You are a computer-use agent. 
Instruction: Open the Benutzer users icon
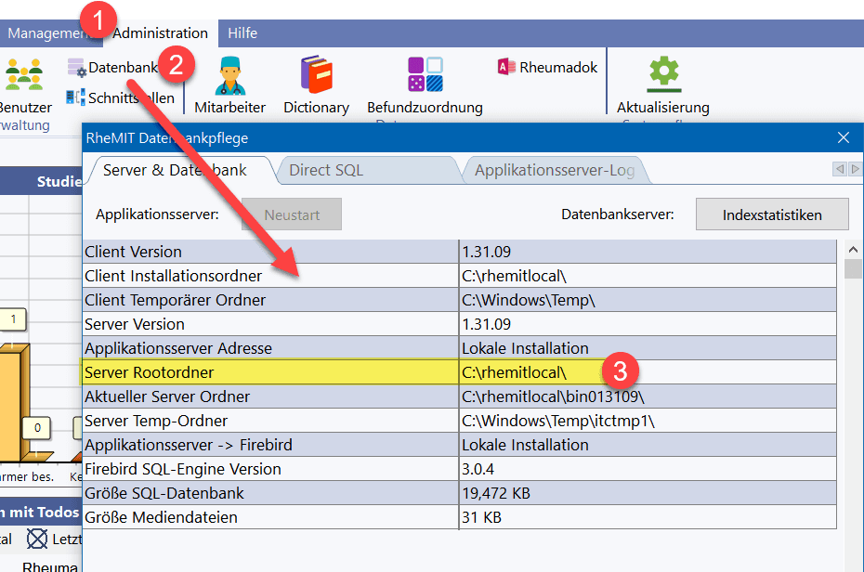pyautogui.click(x=24, y=76)
